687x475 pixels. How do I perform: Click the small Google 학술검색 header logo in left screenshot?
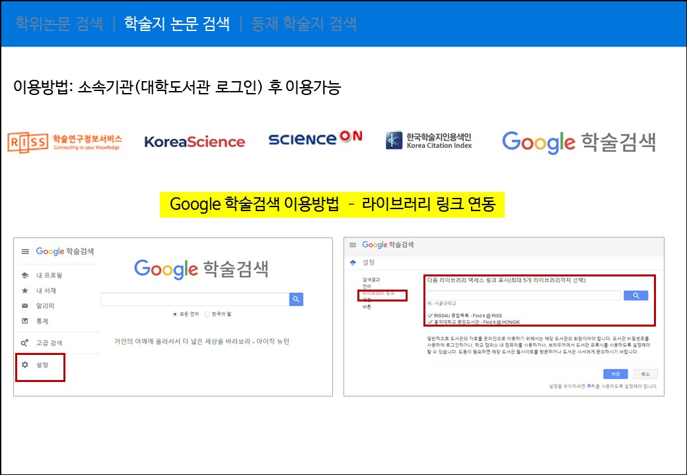coord(65,251)
